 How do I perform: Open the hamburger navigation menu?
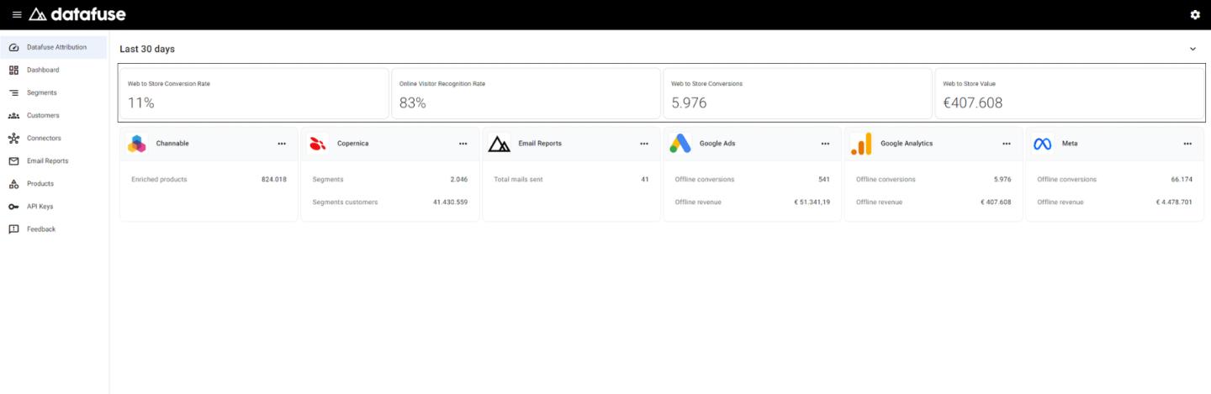coord(17,14)
